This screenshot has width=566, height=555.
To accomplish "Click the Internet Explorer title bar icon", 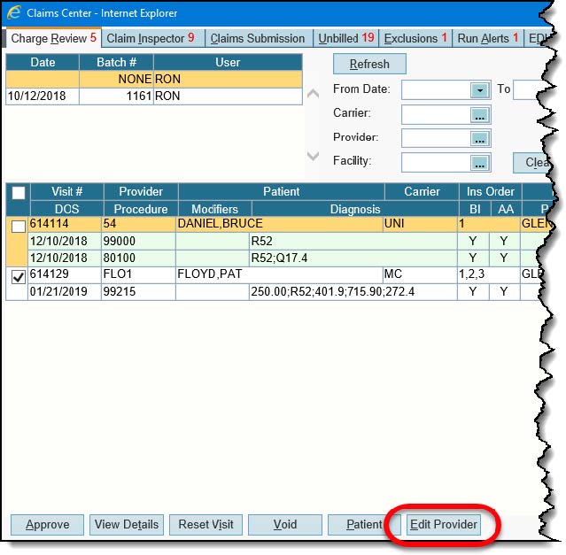I will pyautogui.click(x=14, y=13).
